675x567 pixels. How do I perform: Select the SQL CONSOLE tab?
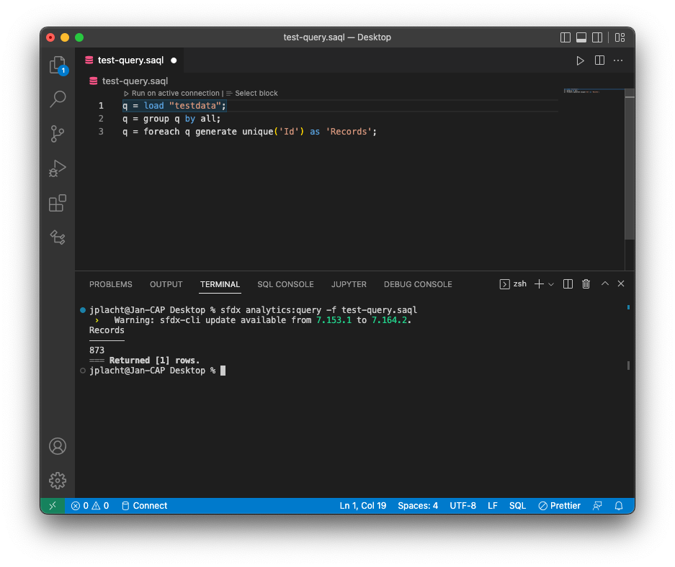(x=285, y=283)
